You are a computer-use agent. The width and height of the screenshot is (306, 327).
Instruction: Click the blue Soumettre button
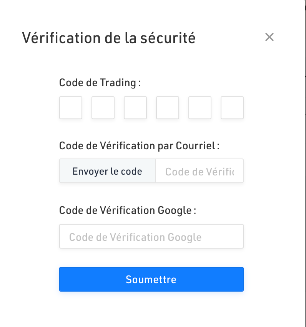pyautogui.click(x=151, y=279)
